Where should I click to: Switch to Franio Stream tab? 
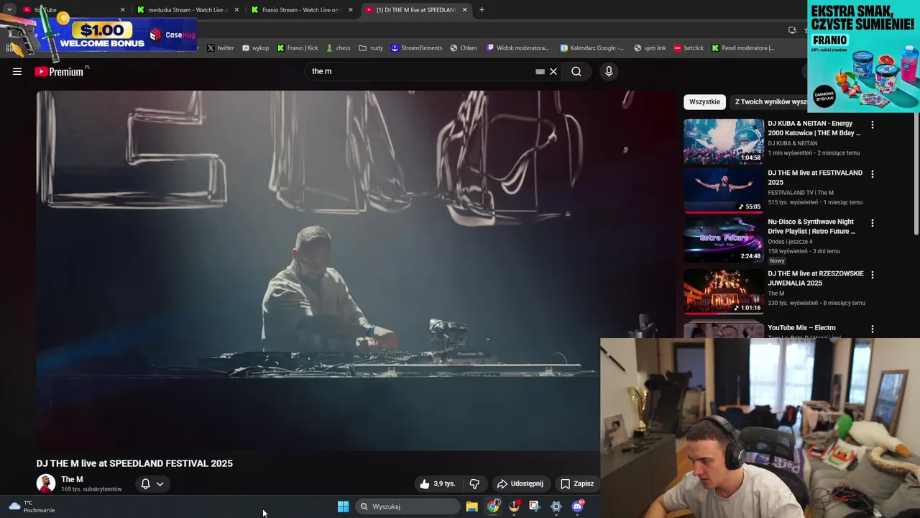point(300,10)
